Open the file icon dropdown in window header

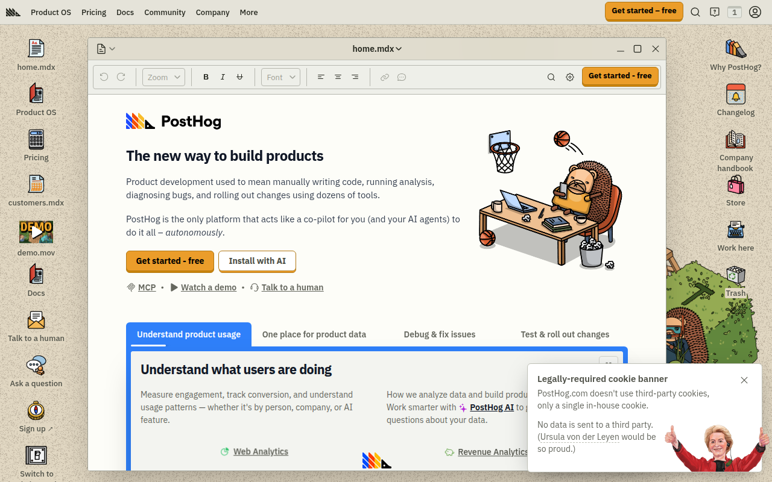[x=106, y=49]
